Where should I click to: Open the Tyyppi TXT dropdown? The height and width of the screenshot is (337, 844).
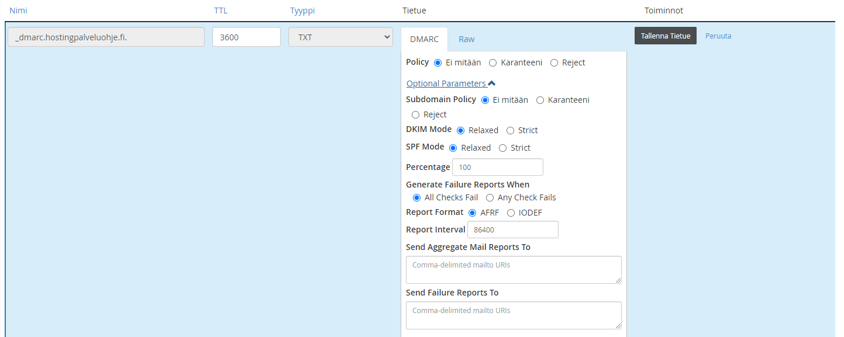point(340,37)
